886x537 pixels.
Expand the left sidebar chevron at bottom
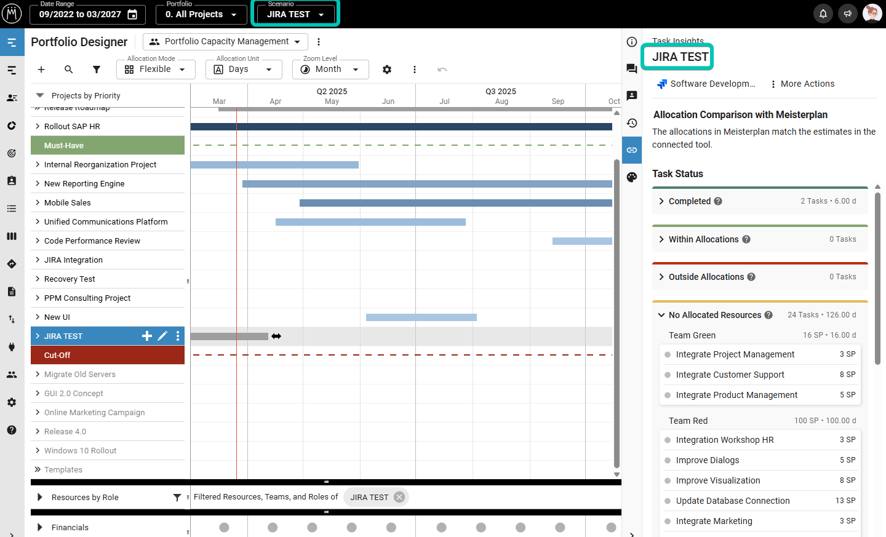click(x=12, y=533)
